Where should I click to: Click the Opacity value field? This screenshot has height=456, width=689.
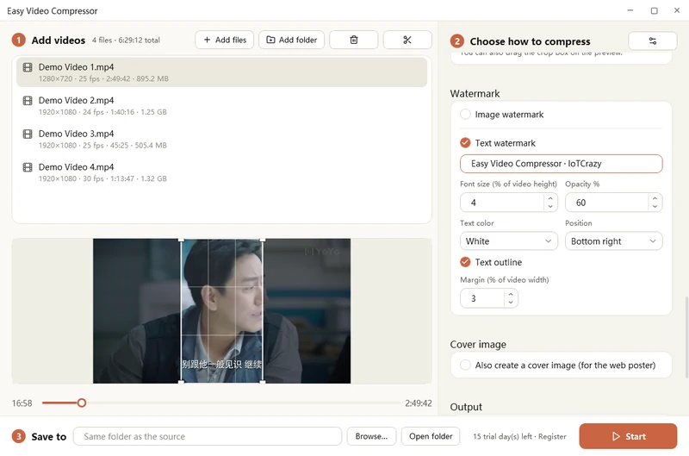coord(606,203)
